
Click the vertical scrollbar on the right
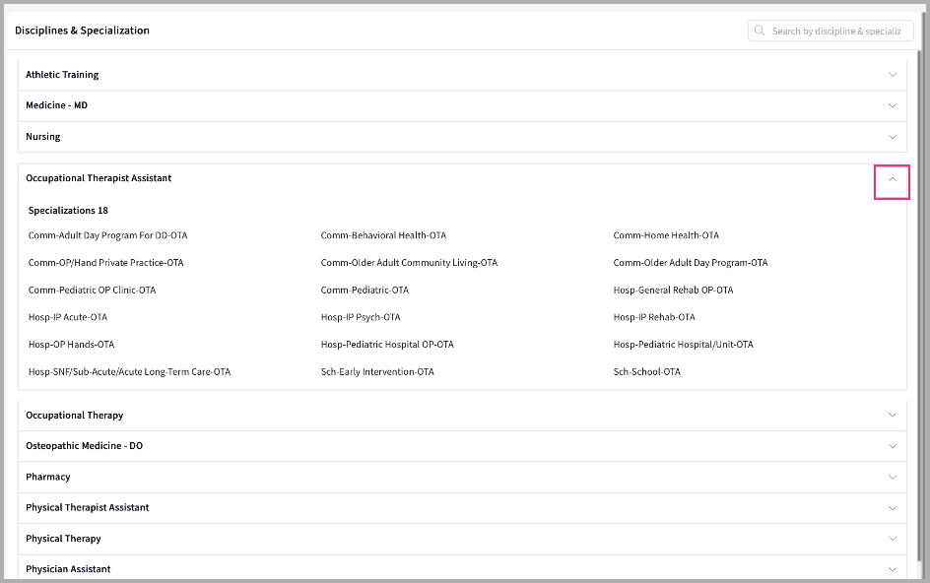click(920, 295)
